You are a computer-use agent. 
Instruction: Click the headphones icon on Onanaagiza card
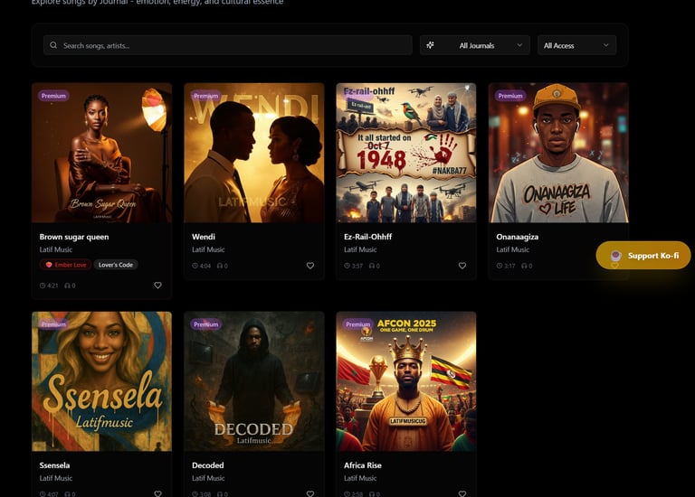524,266
